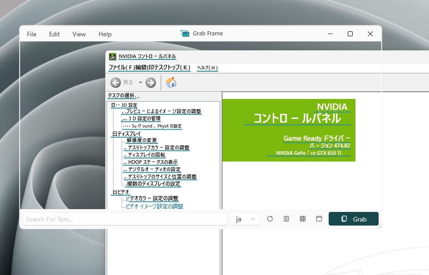Screen dimensions: 429x275
Task: Open the ja language dropdown
Action: pyautogui.click(x=245, y=219)
